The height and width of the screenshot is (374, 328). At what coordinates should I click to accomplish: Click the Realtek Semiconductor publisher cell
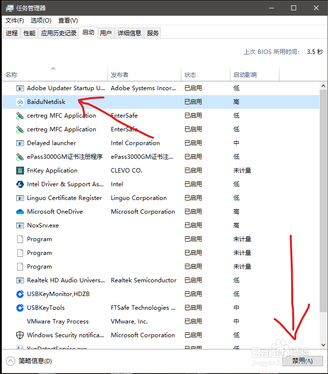click(x=144, y=280)
